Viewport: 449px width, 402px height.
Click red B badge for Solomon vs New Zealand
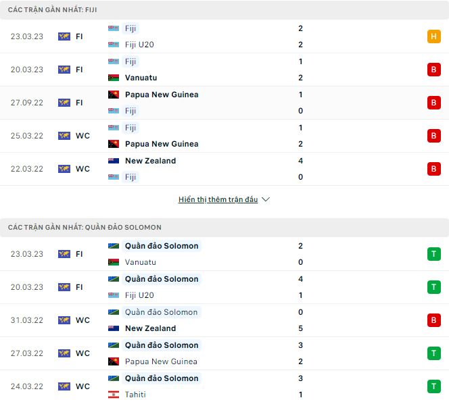(x=433, y=320)
